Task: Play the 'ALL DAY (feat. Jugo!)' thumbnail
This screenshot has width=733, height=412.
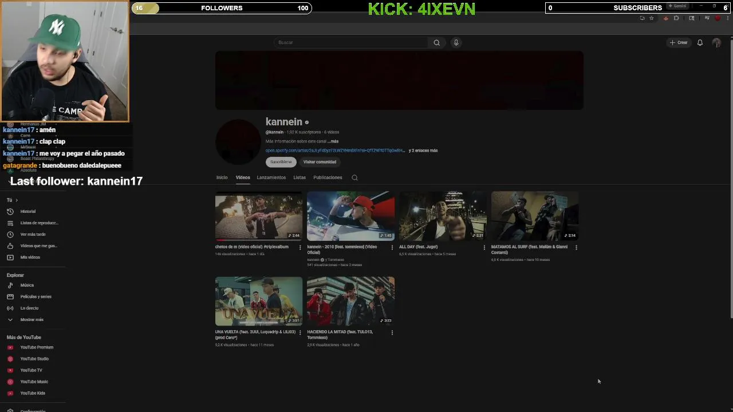Action: point(443,216)
